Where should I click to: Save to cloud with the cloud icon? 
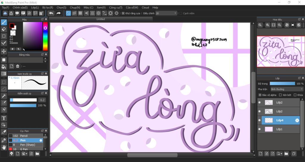point(5,13)
